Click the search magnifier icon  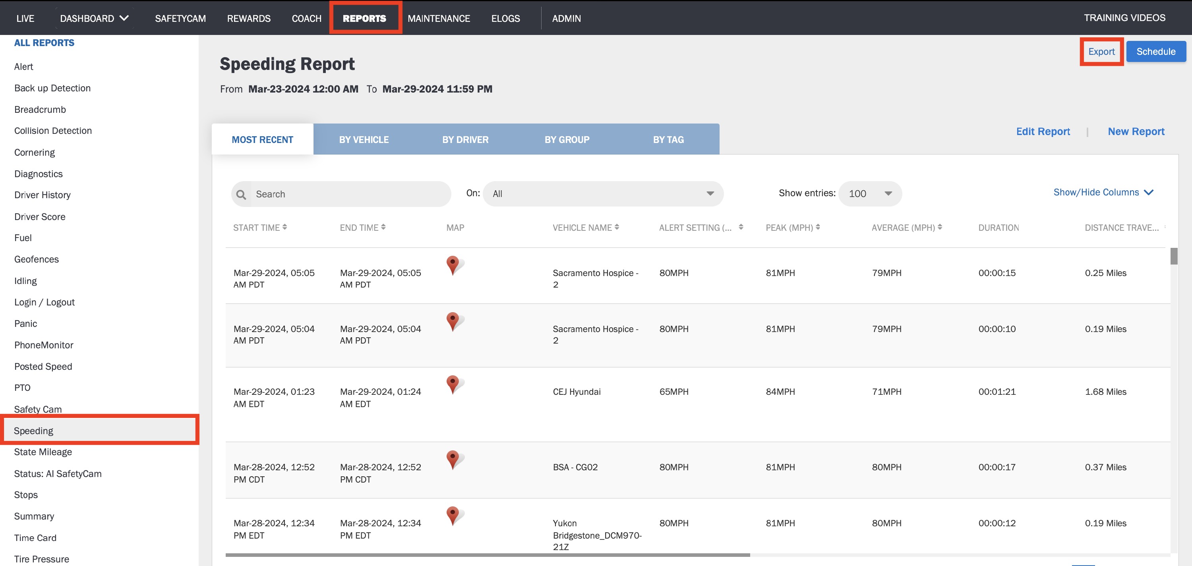pyautogui.click(x=241, y=194)
